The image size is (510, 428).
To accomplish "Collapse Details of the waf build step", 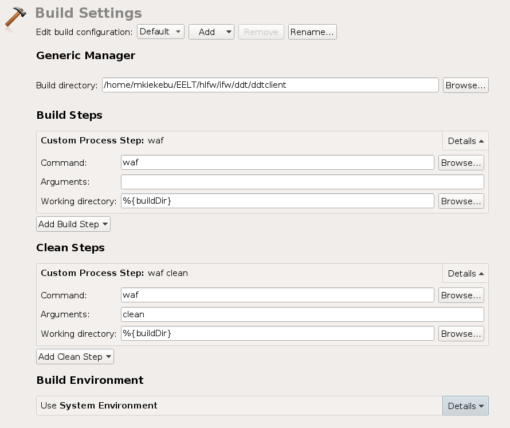I will 465,141.
